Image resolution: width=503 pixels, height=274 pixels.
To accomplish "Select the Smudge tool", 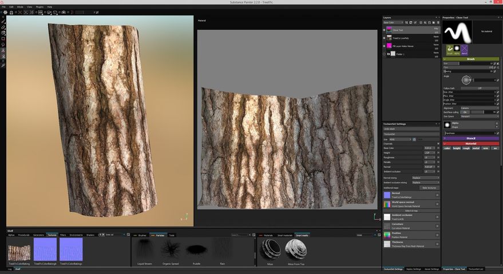I will (3, 45).
